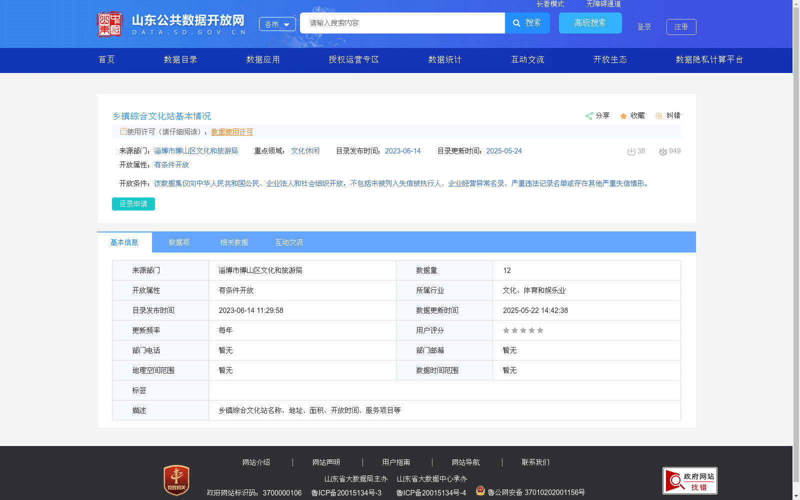Click the 有条件开放 open attribute value in header
Image resolution: width=800 pixels, height=500 pixels.
pos(171,165)
